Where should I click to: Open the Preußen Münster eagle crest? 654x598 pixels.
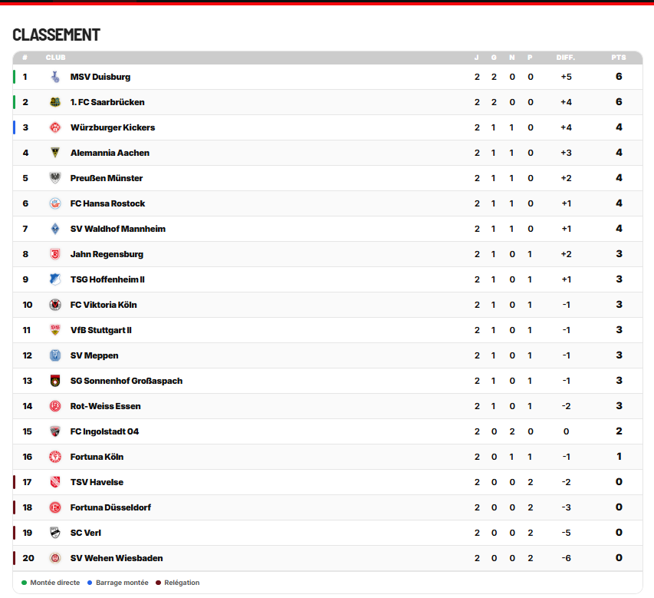click(55, 178)
